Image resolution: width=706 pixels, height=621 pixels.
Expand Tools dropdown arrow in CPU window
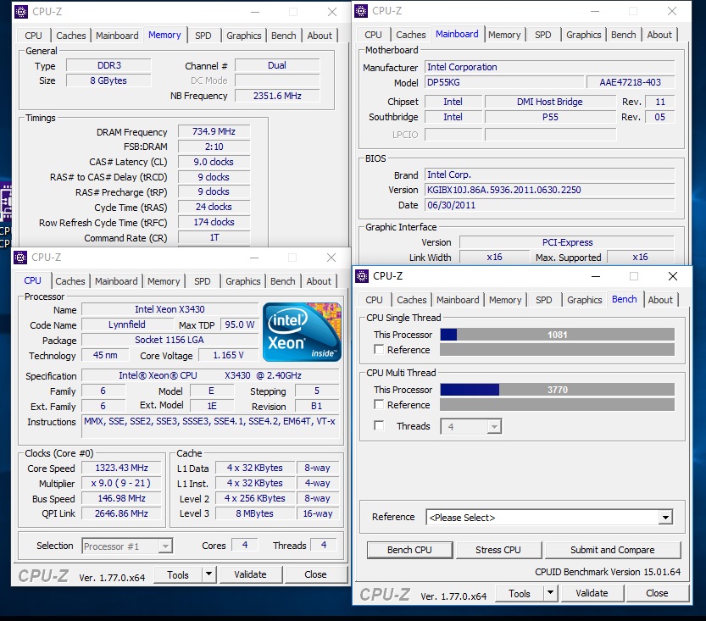[x=208, y=574]
